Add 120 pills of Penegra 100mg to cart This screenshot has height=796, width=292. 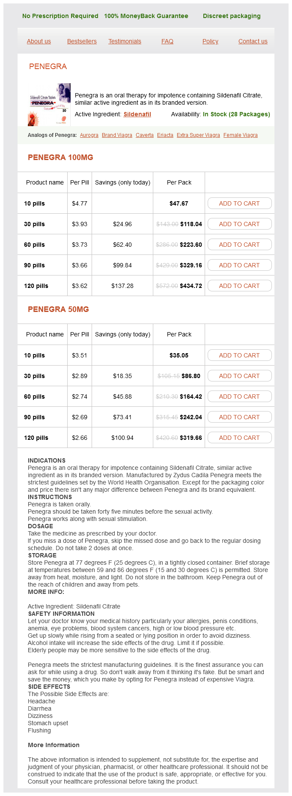click(239, 286)
